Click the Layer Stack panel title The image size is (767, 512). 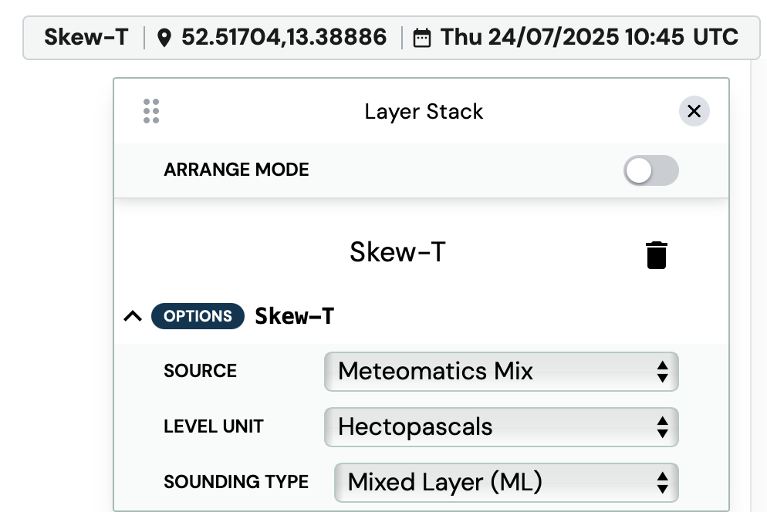point(424,112)
